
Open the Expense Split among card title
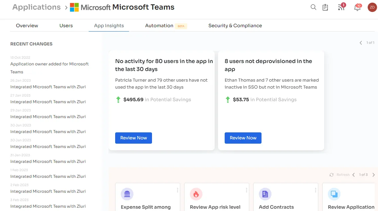pos(146,207)
